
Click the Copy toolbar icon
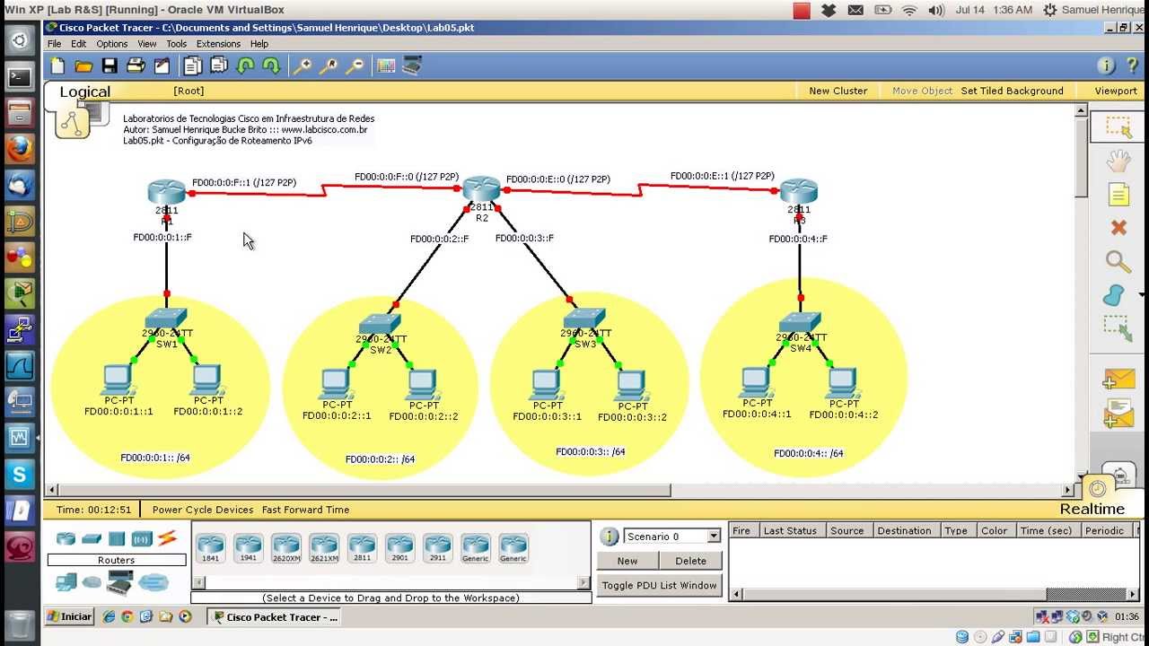click(193, 65)
